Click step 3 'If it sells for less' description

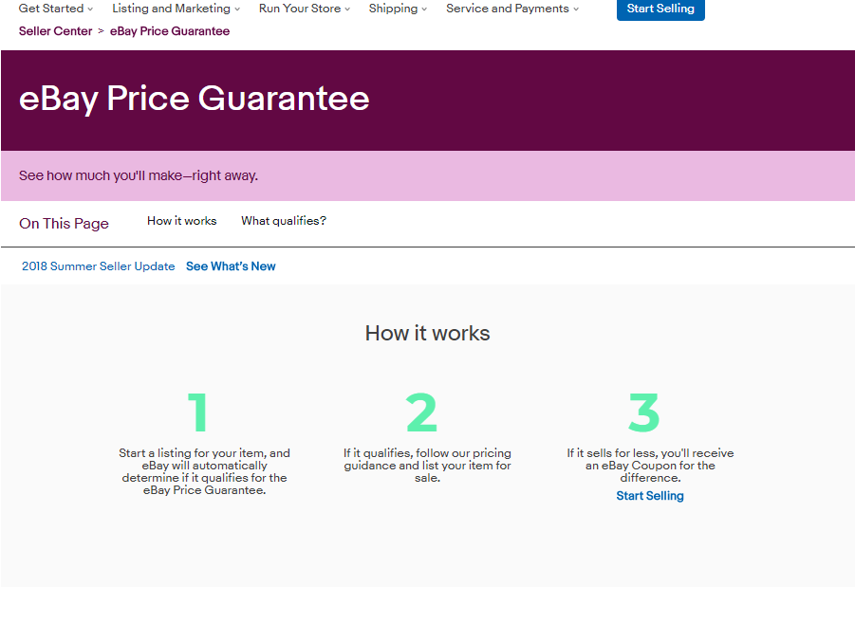tap(650, 466)
